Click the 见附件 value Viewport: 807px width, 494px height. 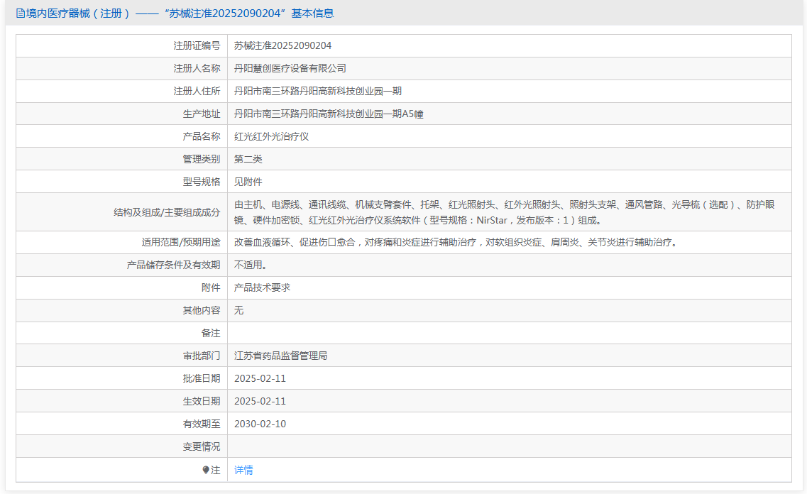(x=248, y=182)
